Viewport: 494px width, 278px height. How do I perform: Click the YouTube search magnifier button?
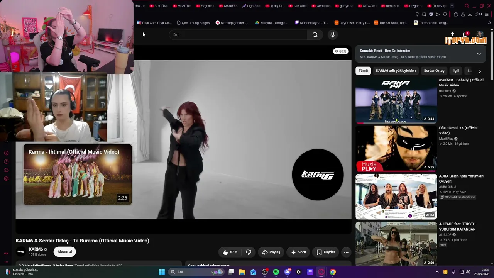click(315, 35)
